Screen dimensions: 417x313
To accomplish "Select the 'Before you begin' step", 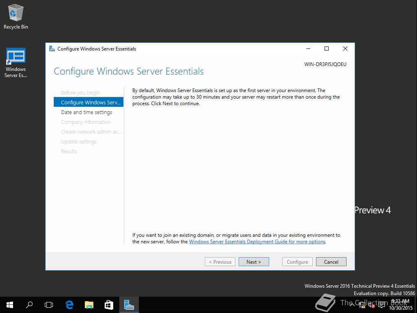I will pyautogui.click(x=81, y=93).
